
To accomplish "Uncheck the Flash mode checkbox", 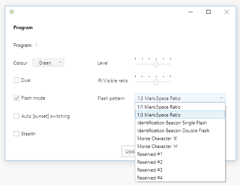I will click(x=17, y=98).
